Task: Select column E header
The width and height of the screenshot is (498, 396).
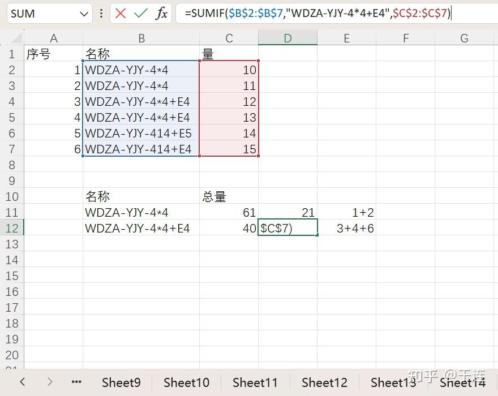Action: click(x=346, y=38)
